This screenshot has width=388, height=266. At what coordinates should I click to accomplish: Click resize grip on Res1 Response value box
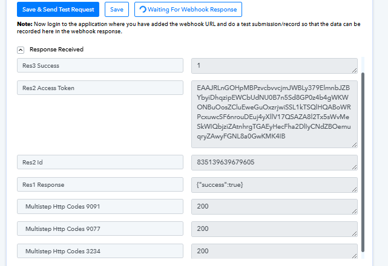[x=353, y=189]
